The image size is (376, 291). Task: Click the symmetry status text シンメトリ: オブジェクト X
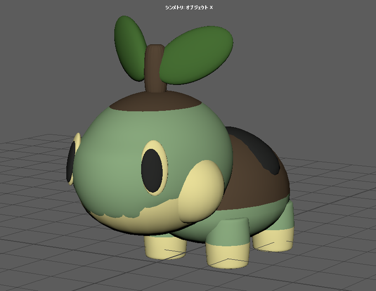tap(189, 7)
